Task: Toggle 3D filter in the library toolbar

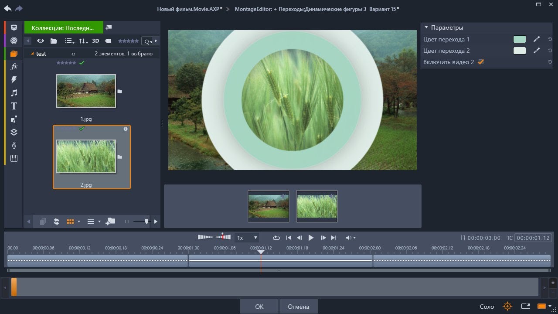Action: click(x=95, y=41)
